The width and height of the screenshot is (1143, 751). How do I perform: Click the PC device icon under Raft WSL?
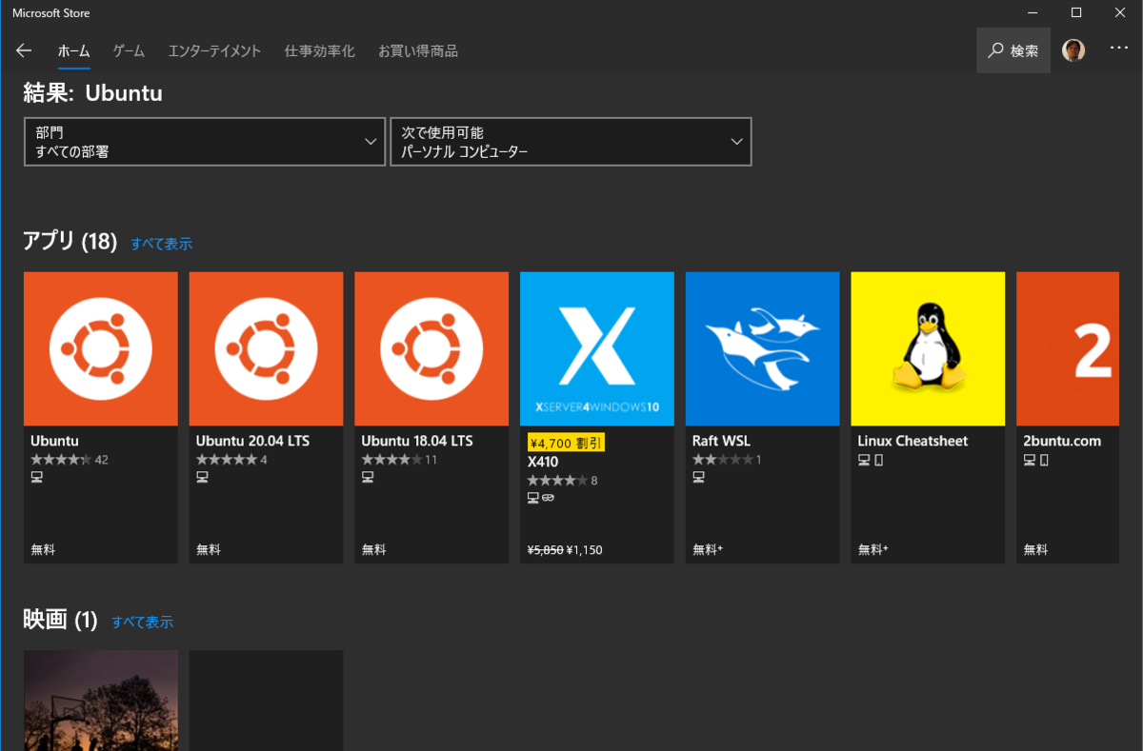coord(698,478)
